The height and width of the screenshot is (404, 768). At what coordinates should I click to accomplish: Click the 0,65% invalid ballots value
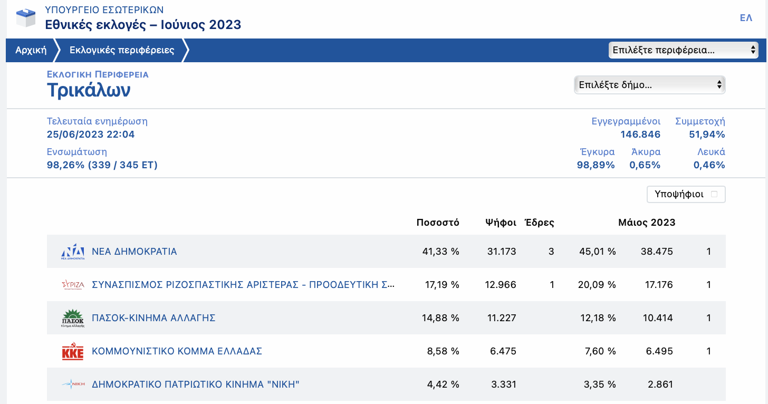[645, 165]
